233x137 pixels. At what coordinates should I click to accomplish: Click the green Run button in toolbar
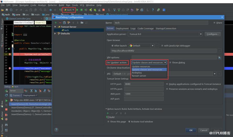pyautogui.click(x=77, y=10)
